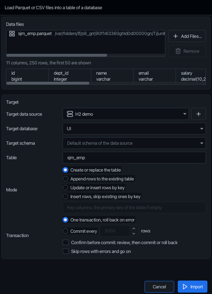Viewport: 212px width, 294px height.
Task: Click the H2 demo data source icon
Action: coord(70,114)
